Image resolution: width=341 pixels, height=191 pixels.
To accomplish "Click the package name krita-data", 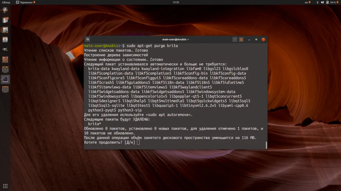I will point(99,69).
